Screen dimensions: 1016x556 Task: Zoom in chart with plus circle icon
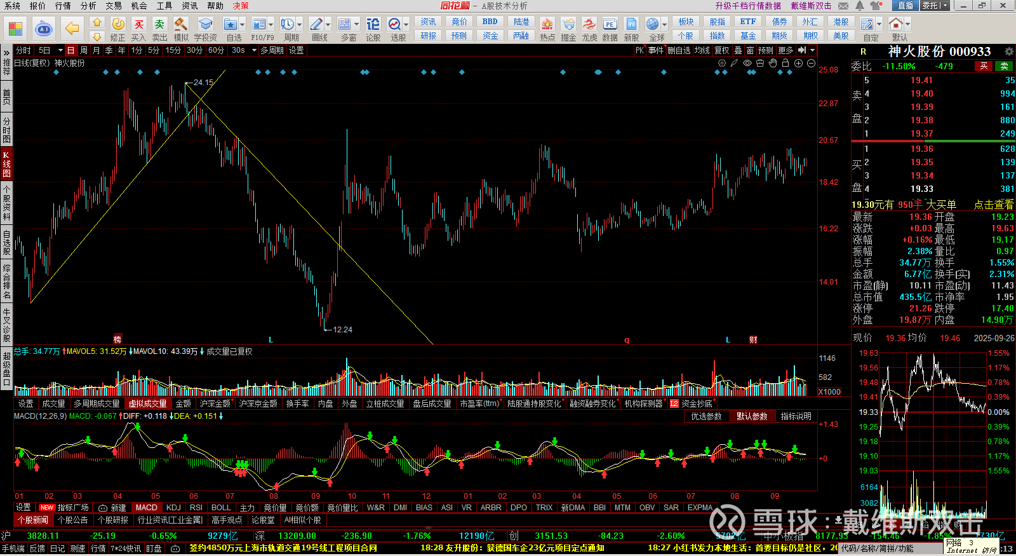[798, 63]
